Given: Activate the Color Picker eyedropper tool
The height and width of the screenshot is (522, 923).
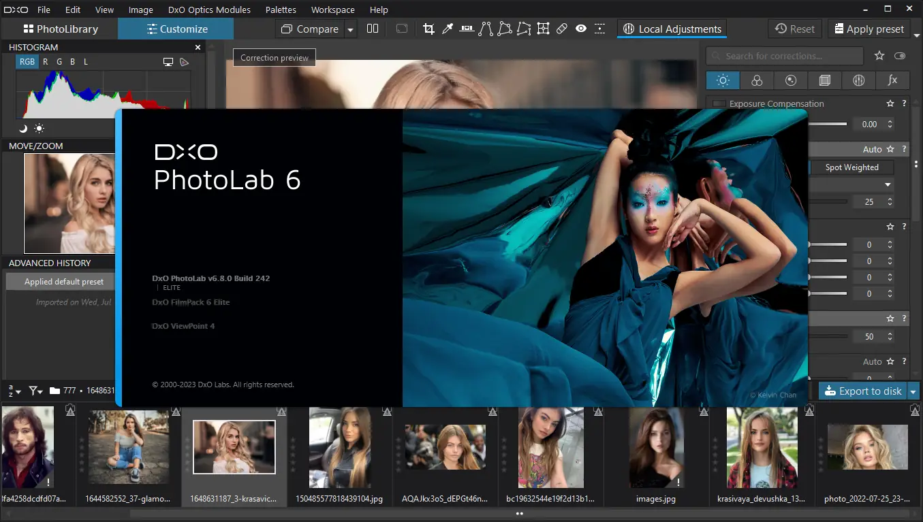Looking at the screenshot, I should [x=447, y=29].
